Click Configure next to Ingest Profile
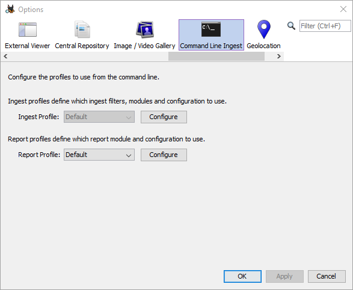This screenshot has height=290, width=353. (x=164, y=117)
